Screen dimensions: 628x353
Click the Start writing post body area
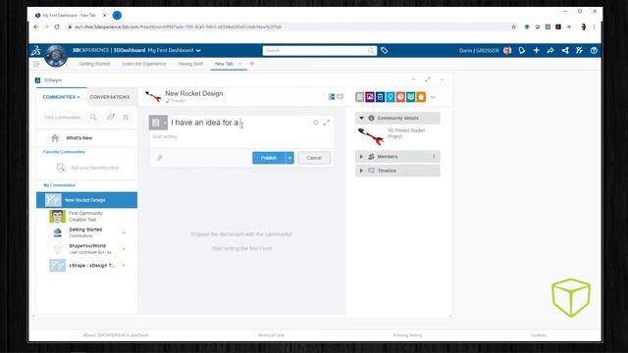click(x=240, y=137)
